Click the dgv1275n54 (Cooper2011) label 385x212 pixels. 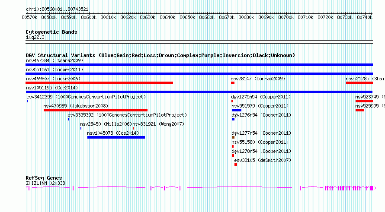(x=261, y=97)
